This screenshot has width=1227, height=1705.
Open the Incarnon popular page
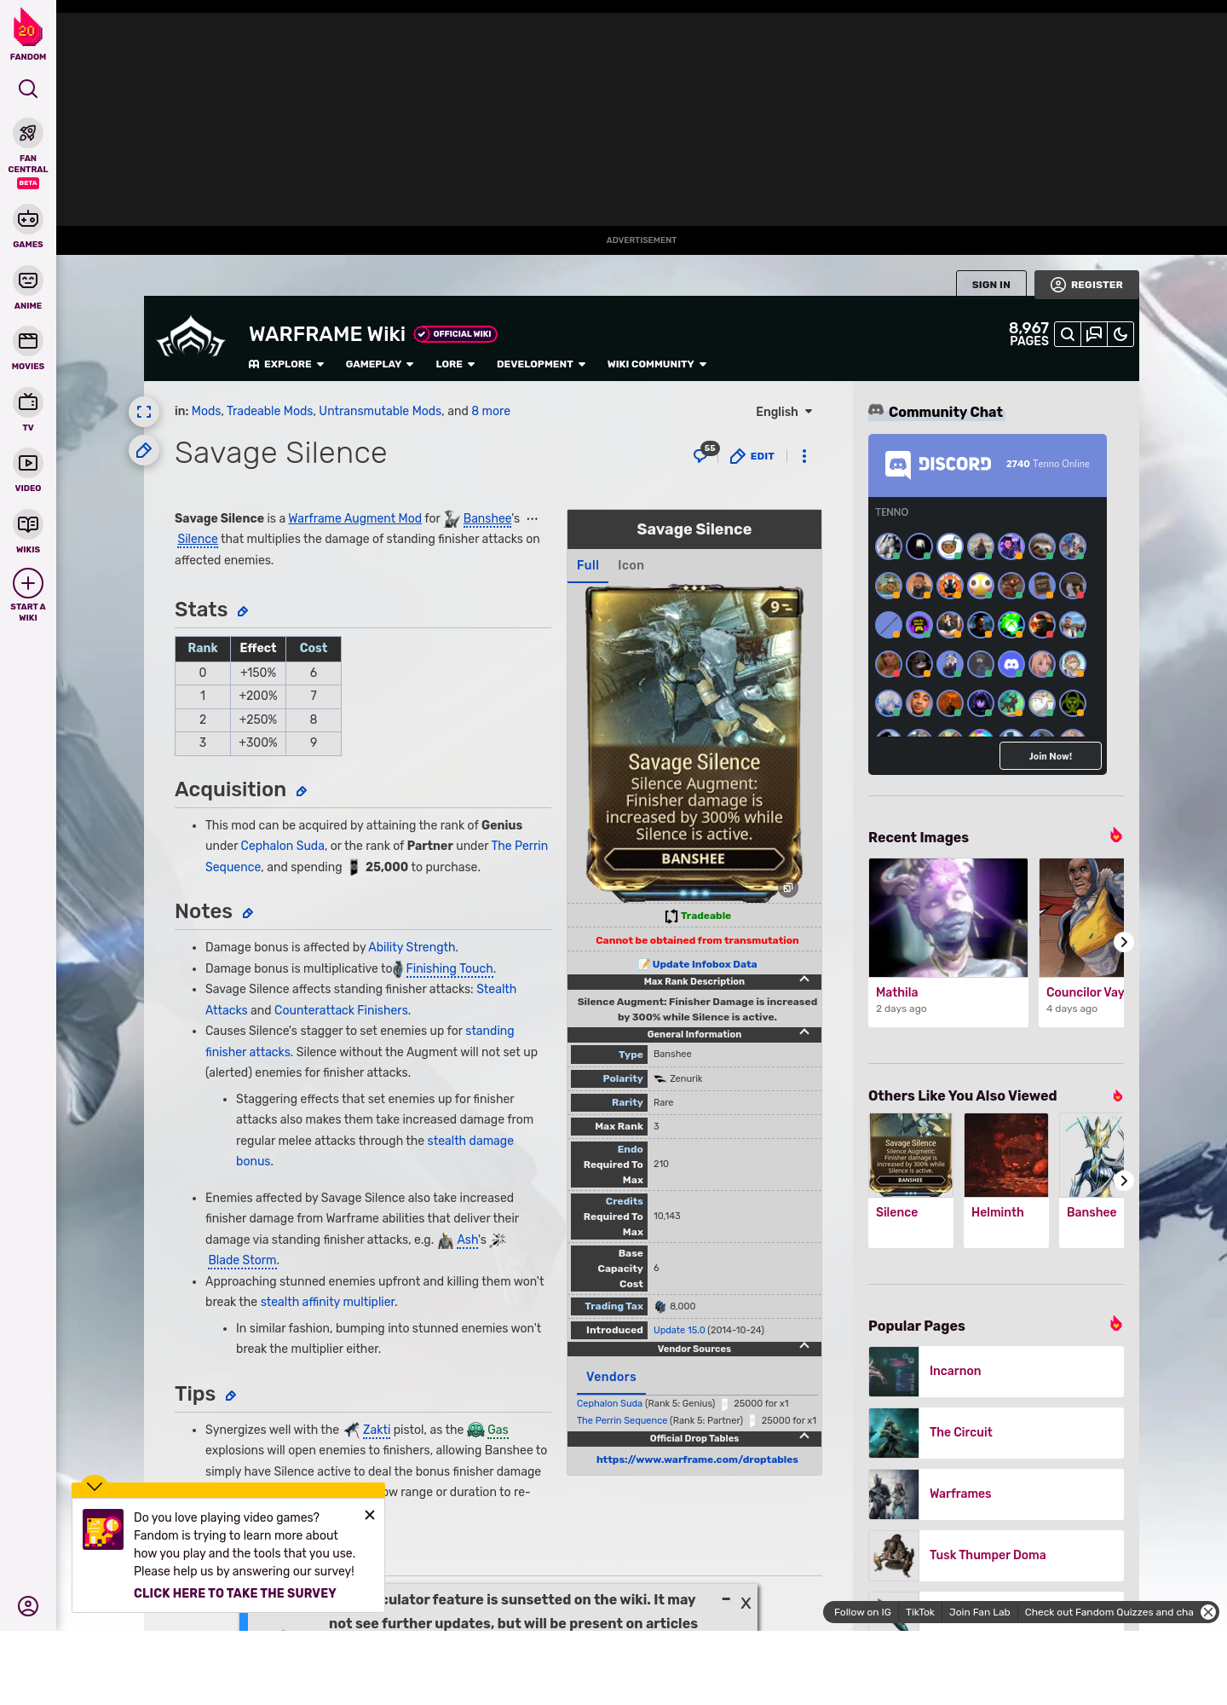coord(996,1372)
